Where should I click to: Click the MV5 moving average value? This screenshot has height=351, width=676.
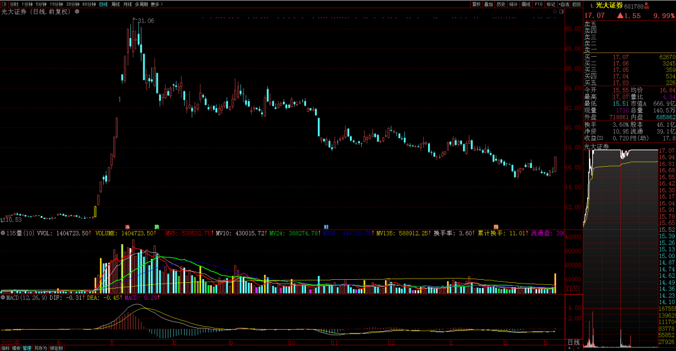tap(190, 233)
